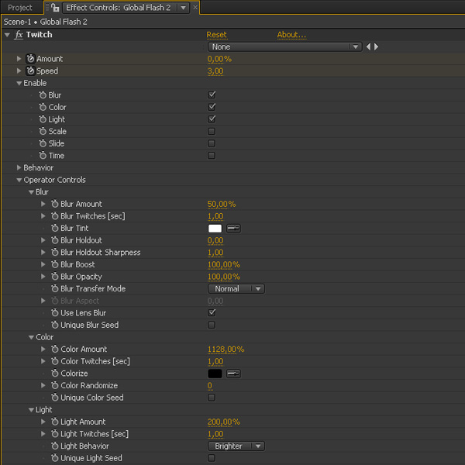Uncheck Use Lens Blur
465x465 pixels.
(212, 313)
